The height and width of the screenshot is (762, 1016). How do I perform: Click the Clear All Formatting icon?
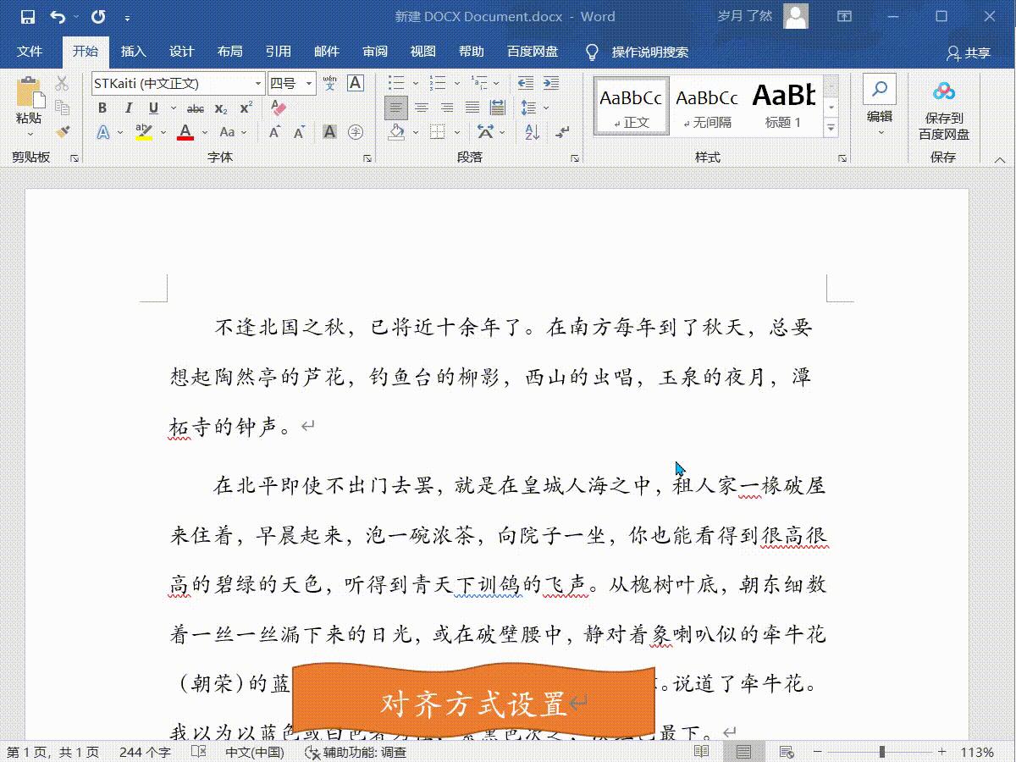[276, 107]
